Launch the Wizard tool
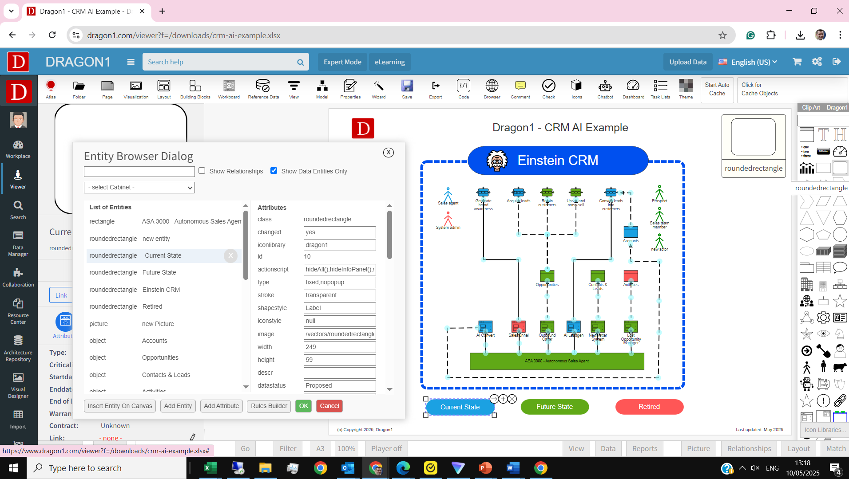The image size is (849, 479). tap(379, 89)
